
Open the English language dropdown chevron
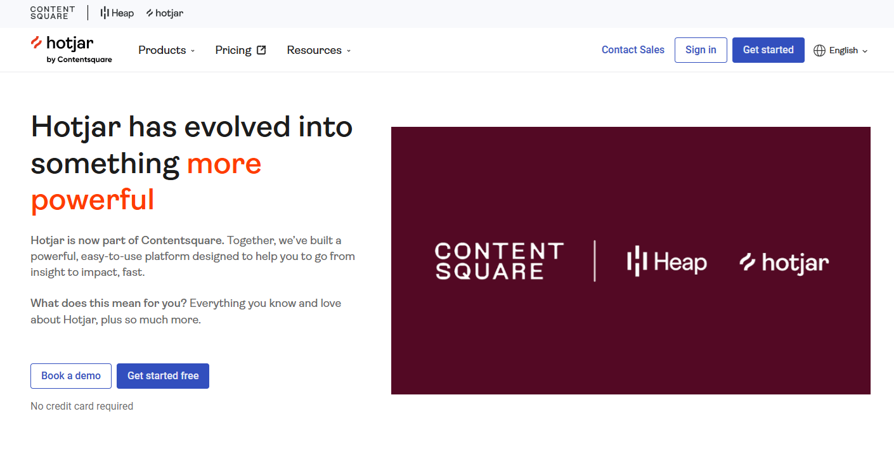coord(865,51)
